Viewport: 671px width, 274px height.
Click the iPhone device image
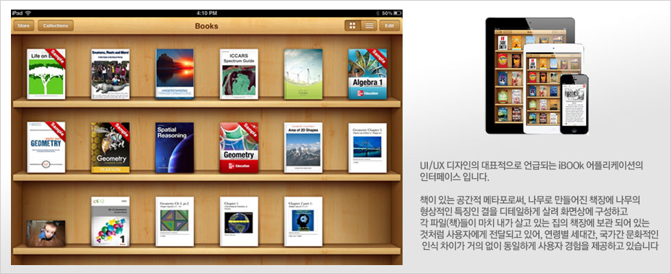pyautogui.click(x=574, y=104)
